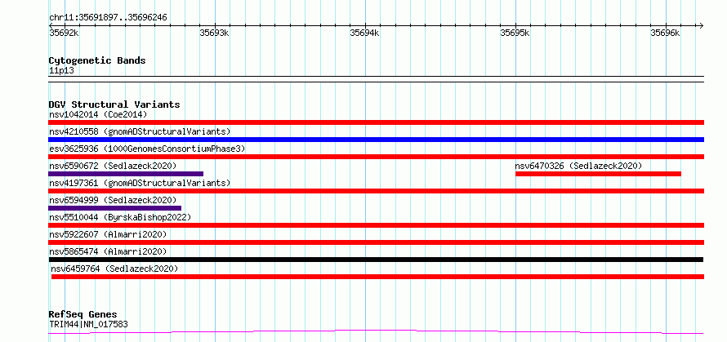Click the esv3625936 1000Genomes variant bar
727x342 pixels.
click(x=376, y=157)
